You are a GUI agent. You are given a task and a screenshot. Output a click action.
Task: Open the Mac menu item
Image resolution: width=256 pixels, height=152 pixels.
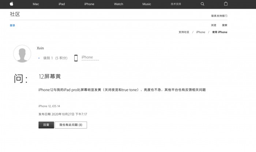[36, 4]
